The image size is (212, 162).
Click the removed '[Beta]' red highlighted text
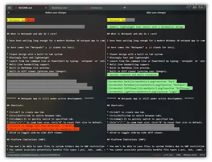(x=30, y=20)
